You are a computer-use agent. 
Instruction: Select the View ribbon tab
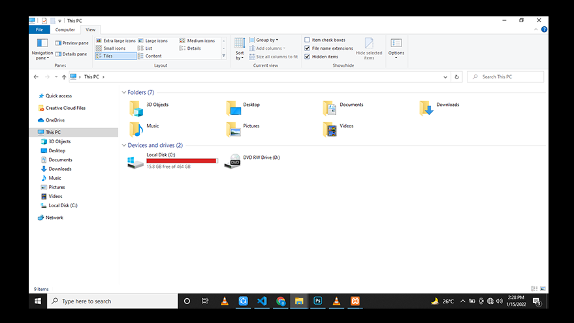(90, 29)
